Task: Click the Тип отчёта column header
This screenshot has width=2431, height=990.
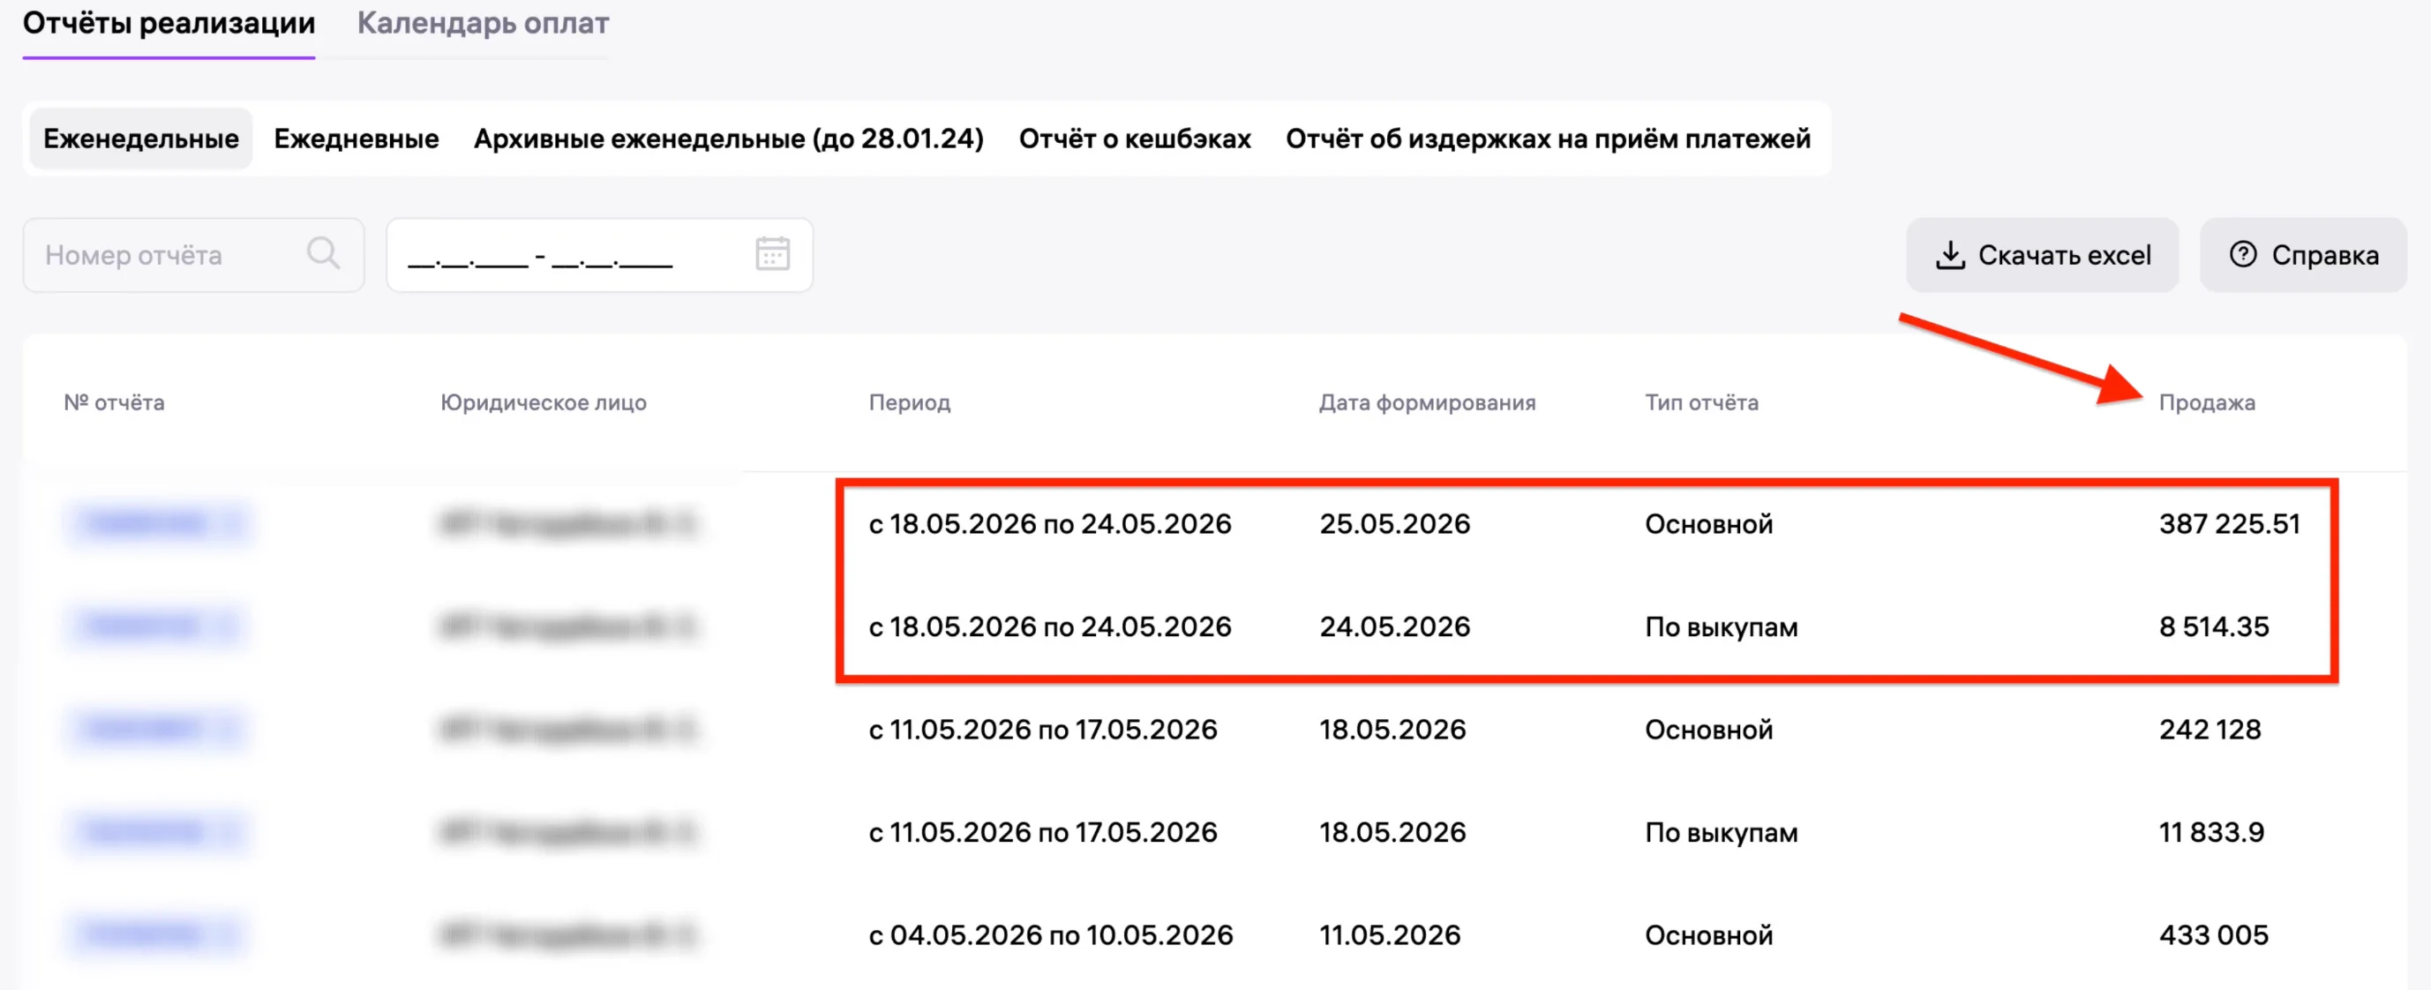Action: coord(1701,402)
